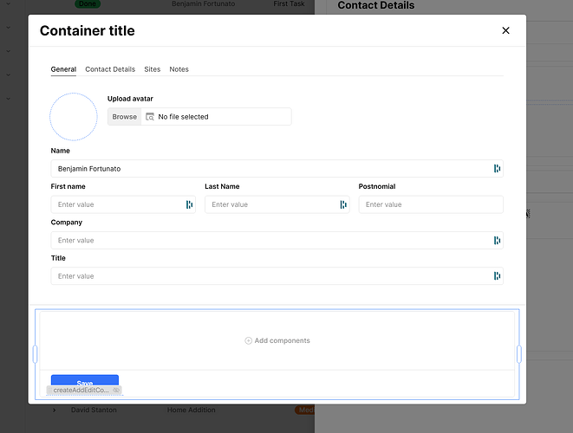Click the autofill icon in Company field
Viewport: 573px width, 433px height.
[x=497, y=241]
